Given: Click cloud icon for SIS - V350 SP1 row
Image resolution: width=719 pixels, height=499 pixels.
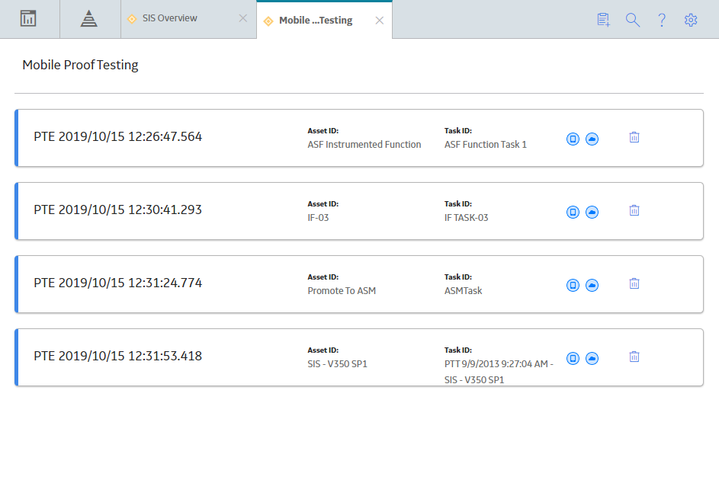Looking at the screenshot, I should [x=592, y=358].
